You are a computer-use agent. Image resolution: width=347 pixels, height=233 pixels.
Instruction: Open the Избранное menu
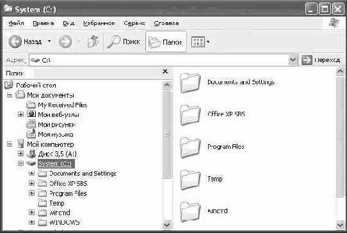pos(99,23)
